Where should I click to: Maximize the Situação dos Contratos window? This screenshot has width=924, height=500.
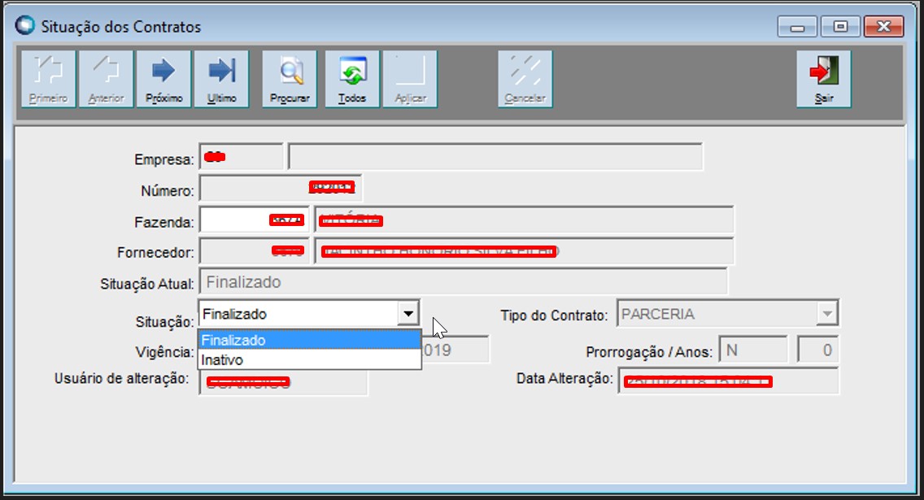[x=839, y=27]
